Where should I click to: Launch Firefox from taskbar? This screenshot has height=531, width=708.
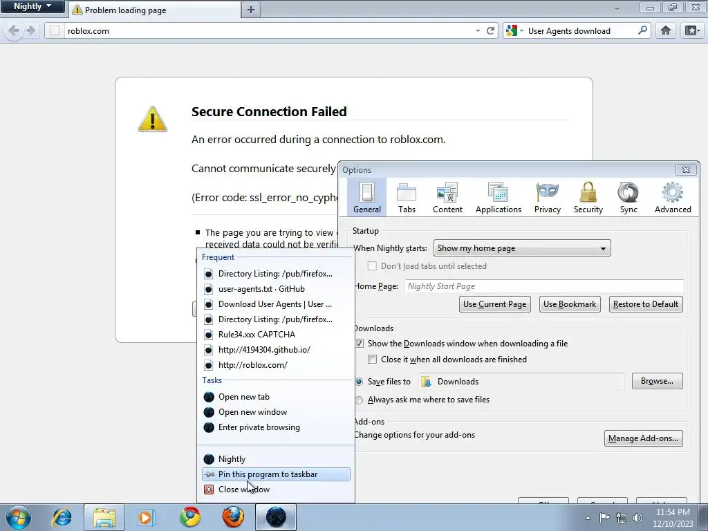(x=233, y=517)
